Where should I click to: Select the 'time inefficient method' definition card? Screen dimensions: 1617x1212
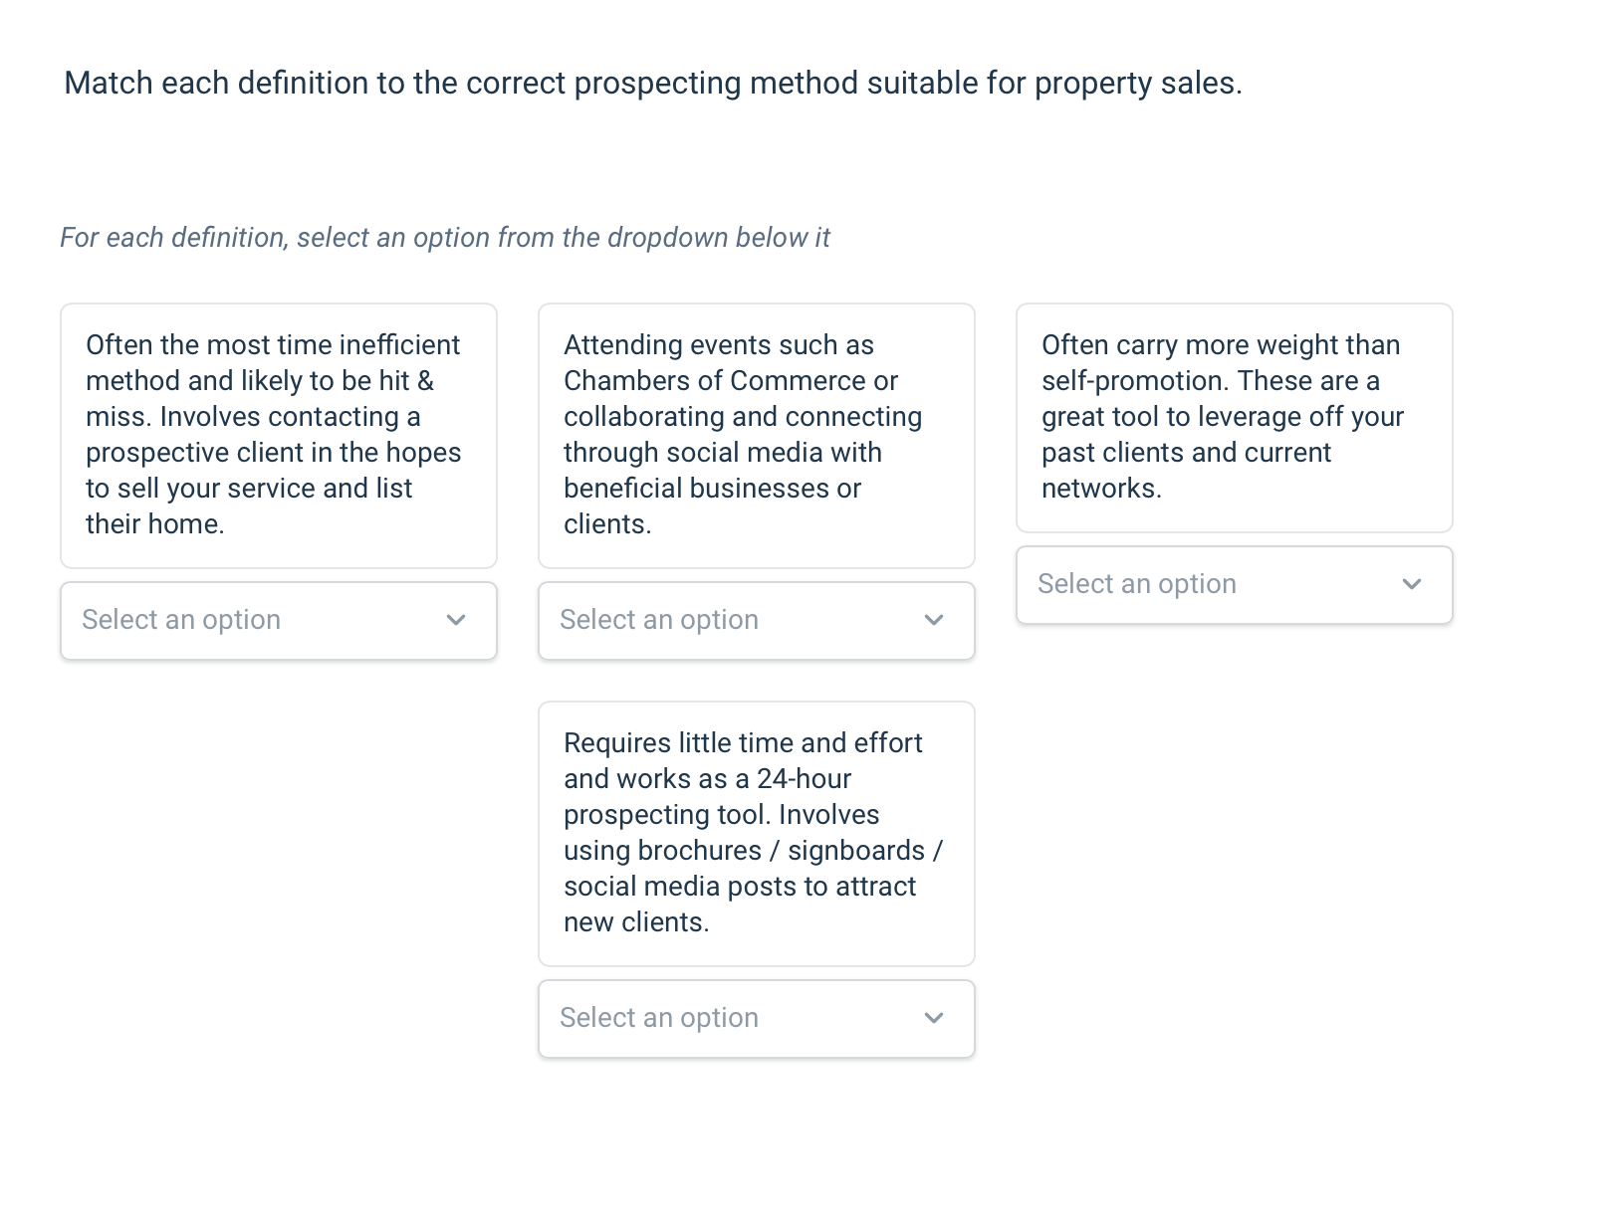coord(278,435)
